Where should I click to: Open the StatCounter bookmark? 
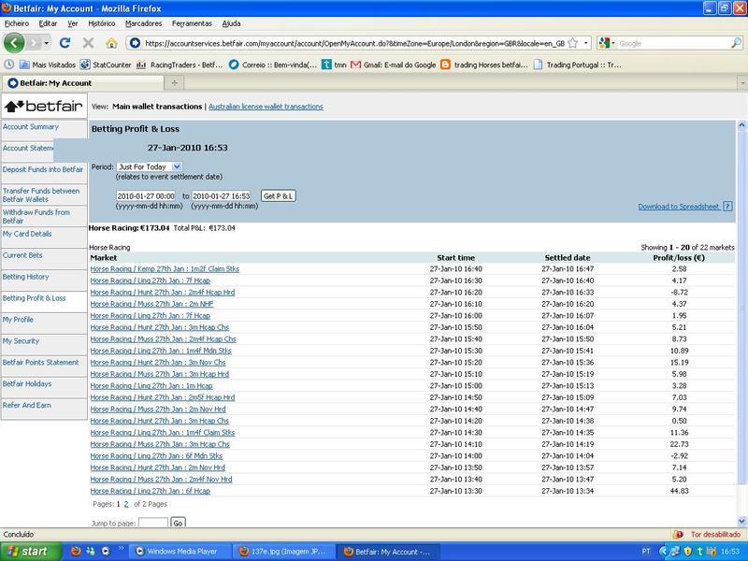(106, 65)
